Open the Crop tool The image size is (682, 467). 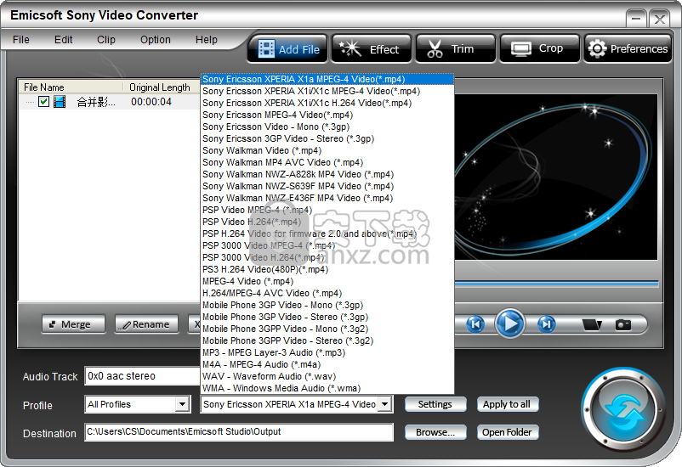click(540, 48)
